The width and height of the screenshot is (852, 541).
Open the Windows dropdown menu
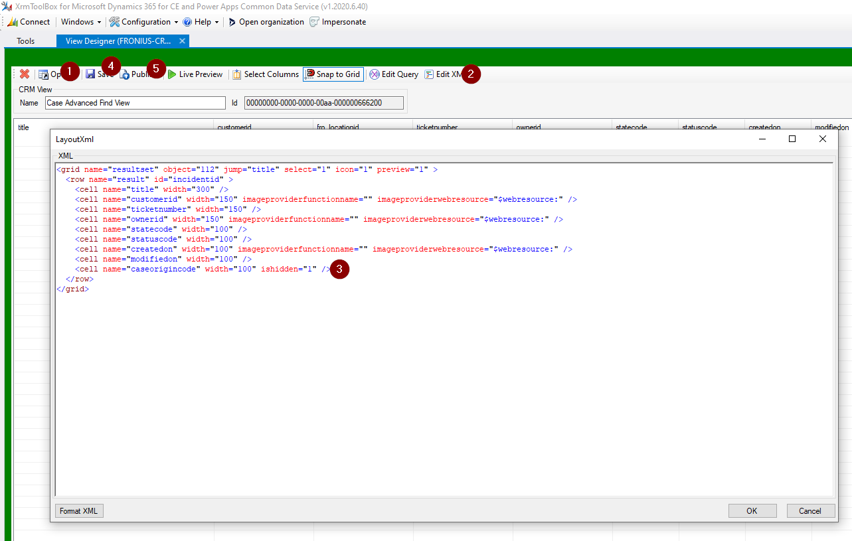tap(80, 22)
